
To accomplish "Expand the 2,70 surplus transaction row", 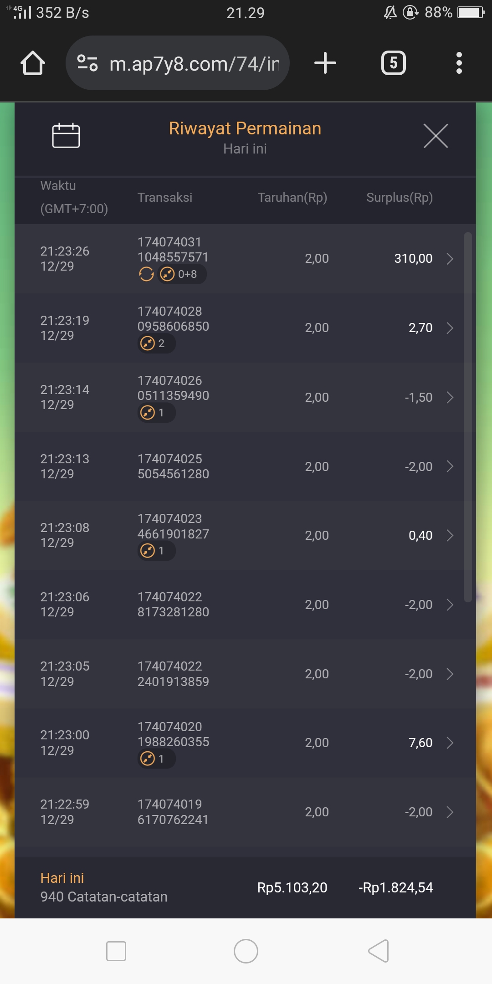I will (x=450, y=328).
